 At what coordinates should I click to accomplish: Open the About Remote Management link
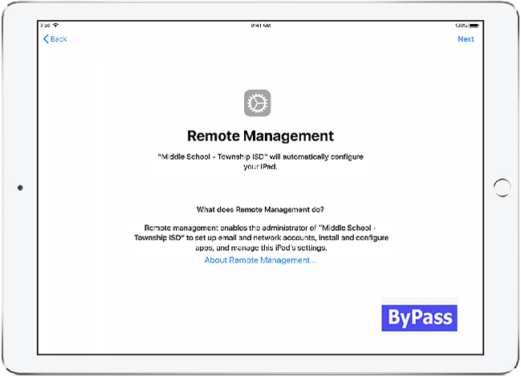[260, 260]
